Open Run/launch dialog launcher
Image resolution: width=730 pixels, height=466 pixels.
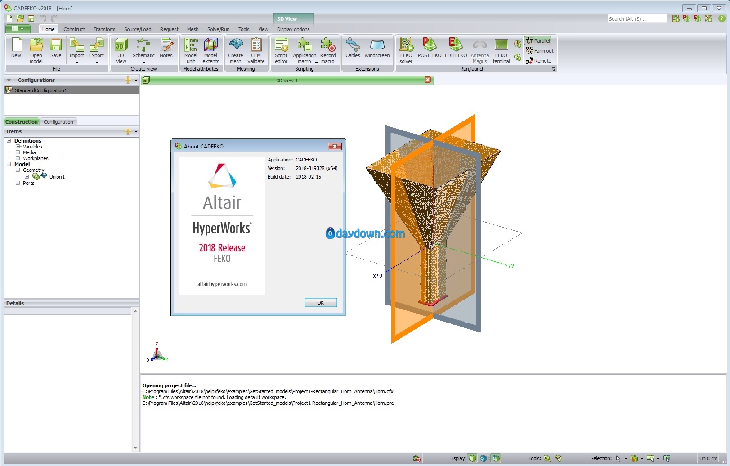(554, 69)
